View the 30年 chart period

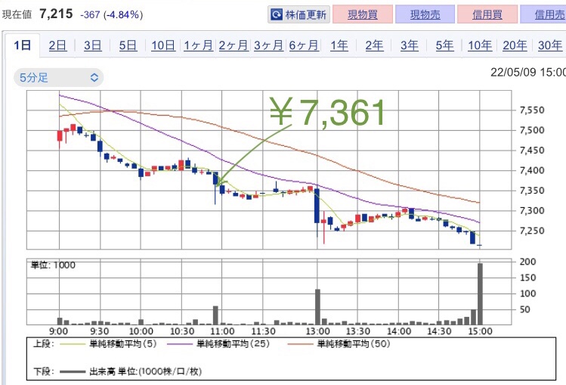pyautogui.click(x=550, y=45)
